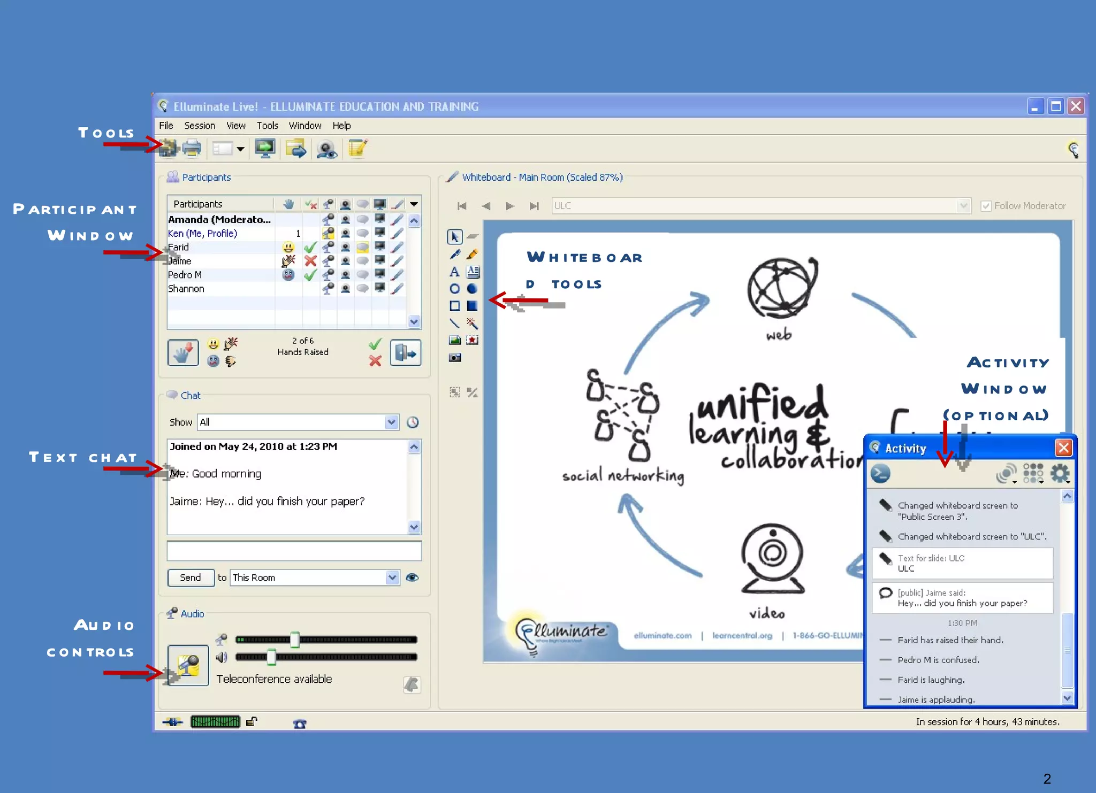Open the Session menu
Screen dimensions: 1096x793
point(200,126)
